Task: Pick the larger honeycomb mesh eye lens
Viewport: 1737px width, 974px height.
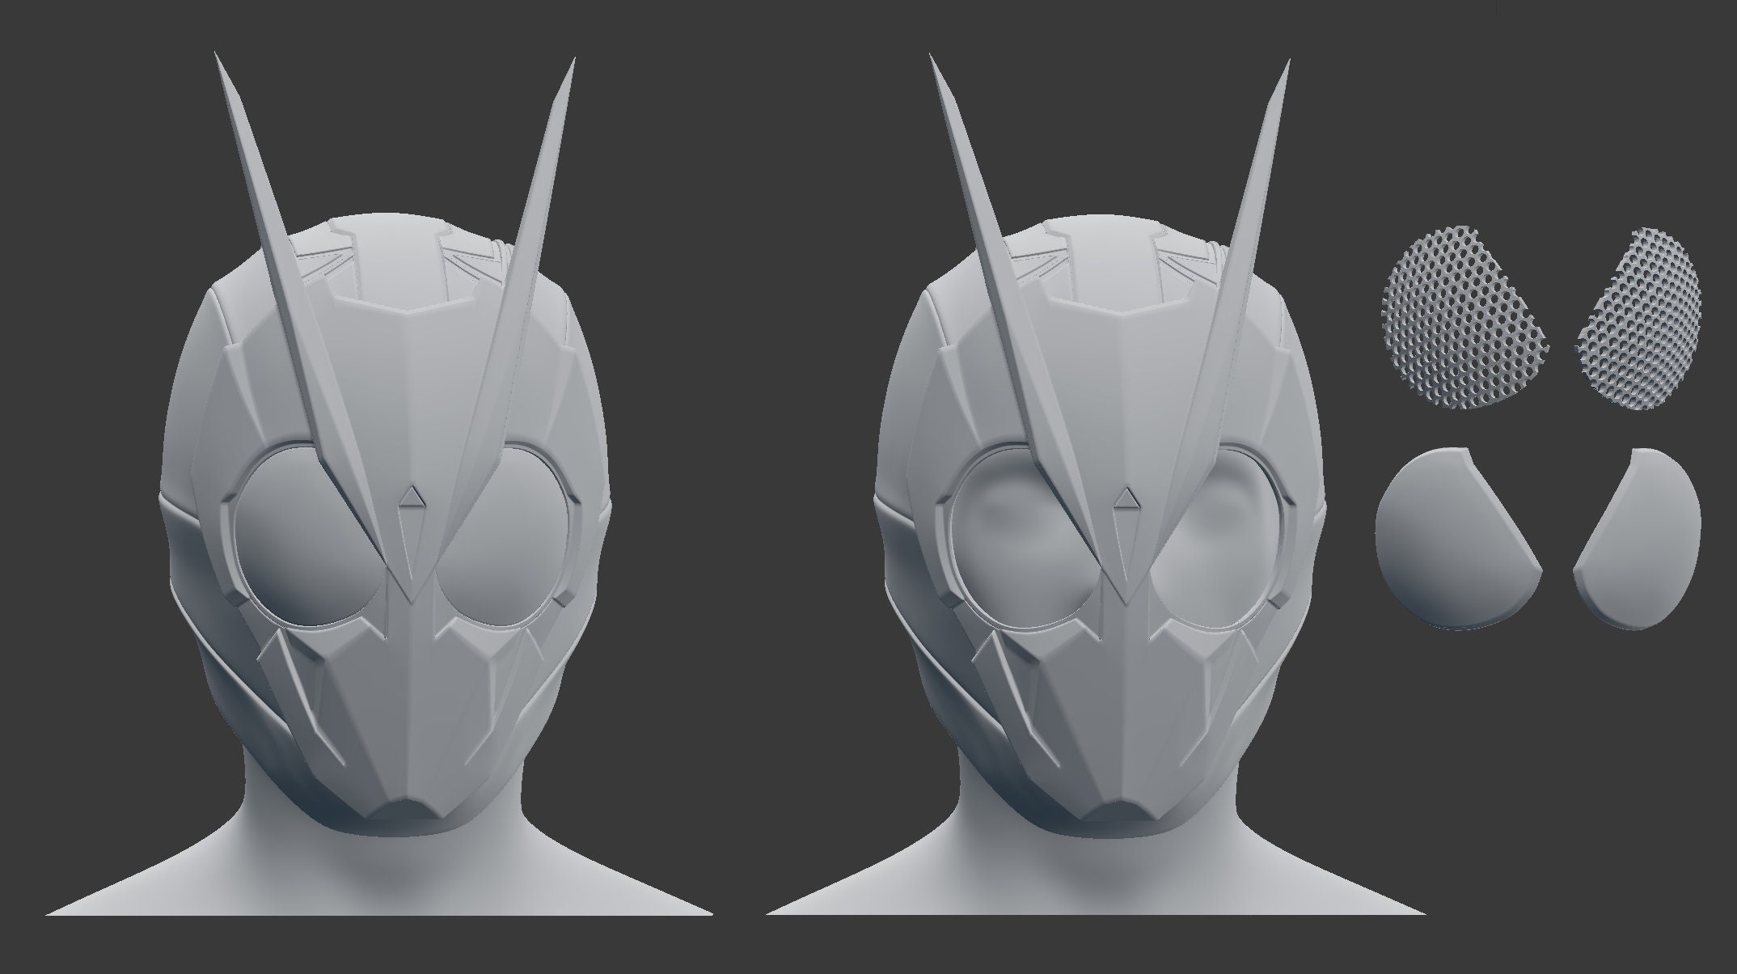Action: 1465,318
